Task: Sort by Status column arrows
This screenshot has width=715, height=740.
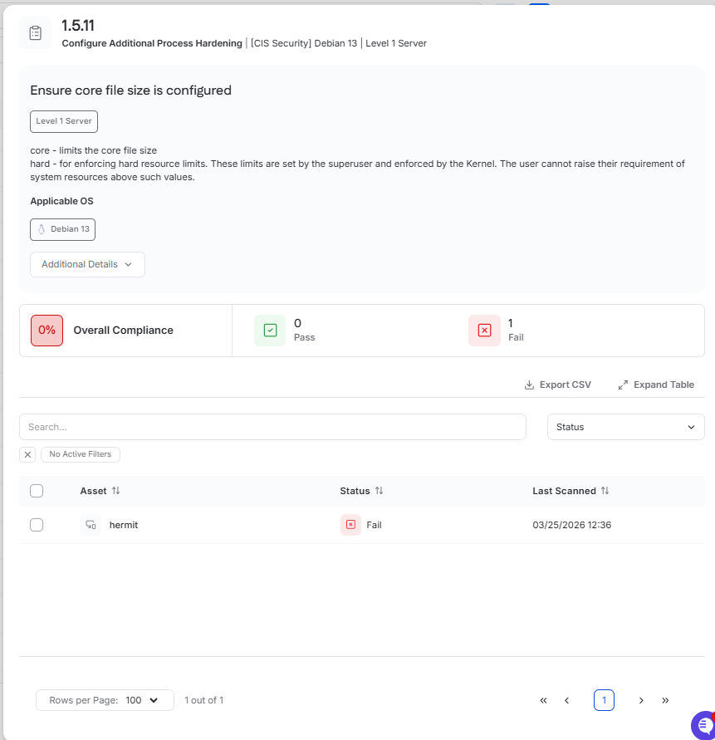Action: pos(379,491)
